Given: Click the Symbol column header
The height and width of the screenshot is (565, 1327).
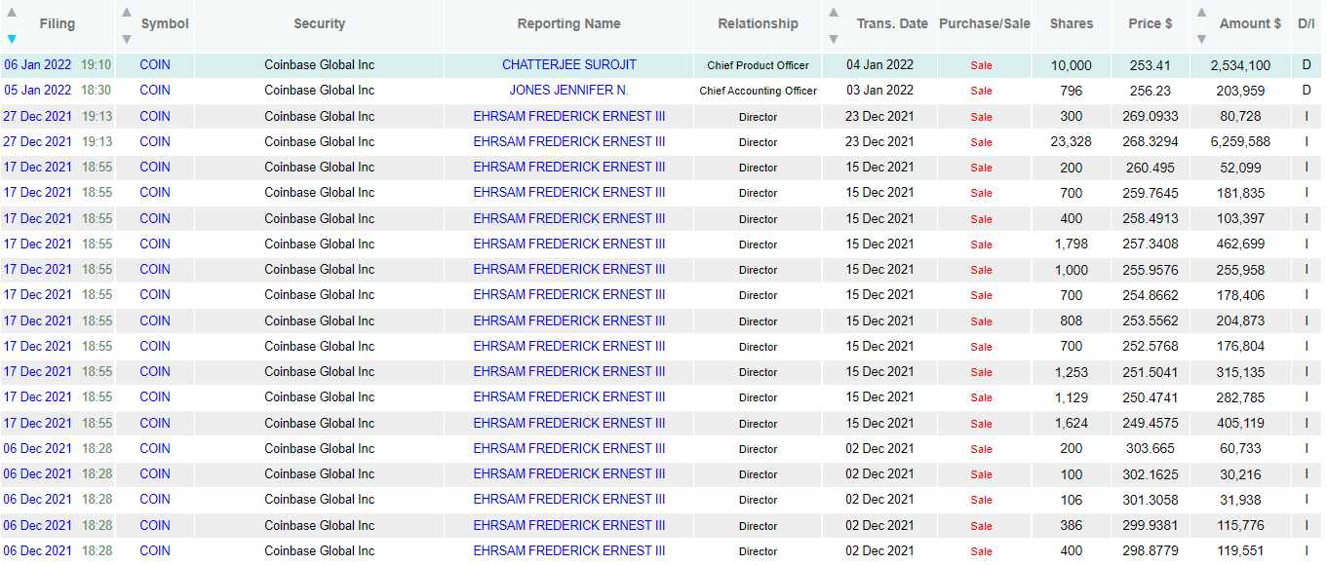Looking at the screenshot, I should (165, 23).
